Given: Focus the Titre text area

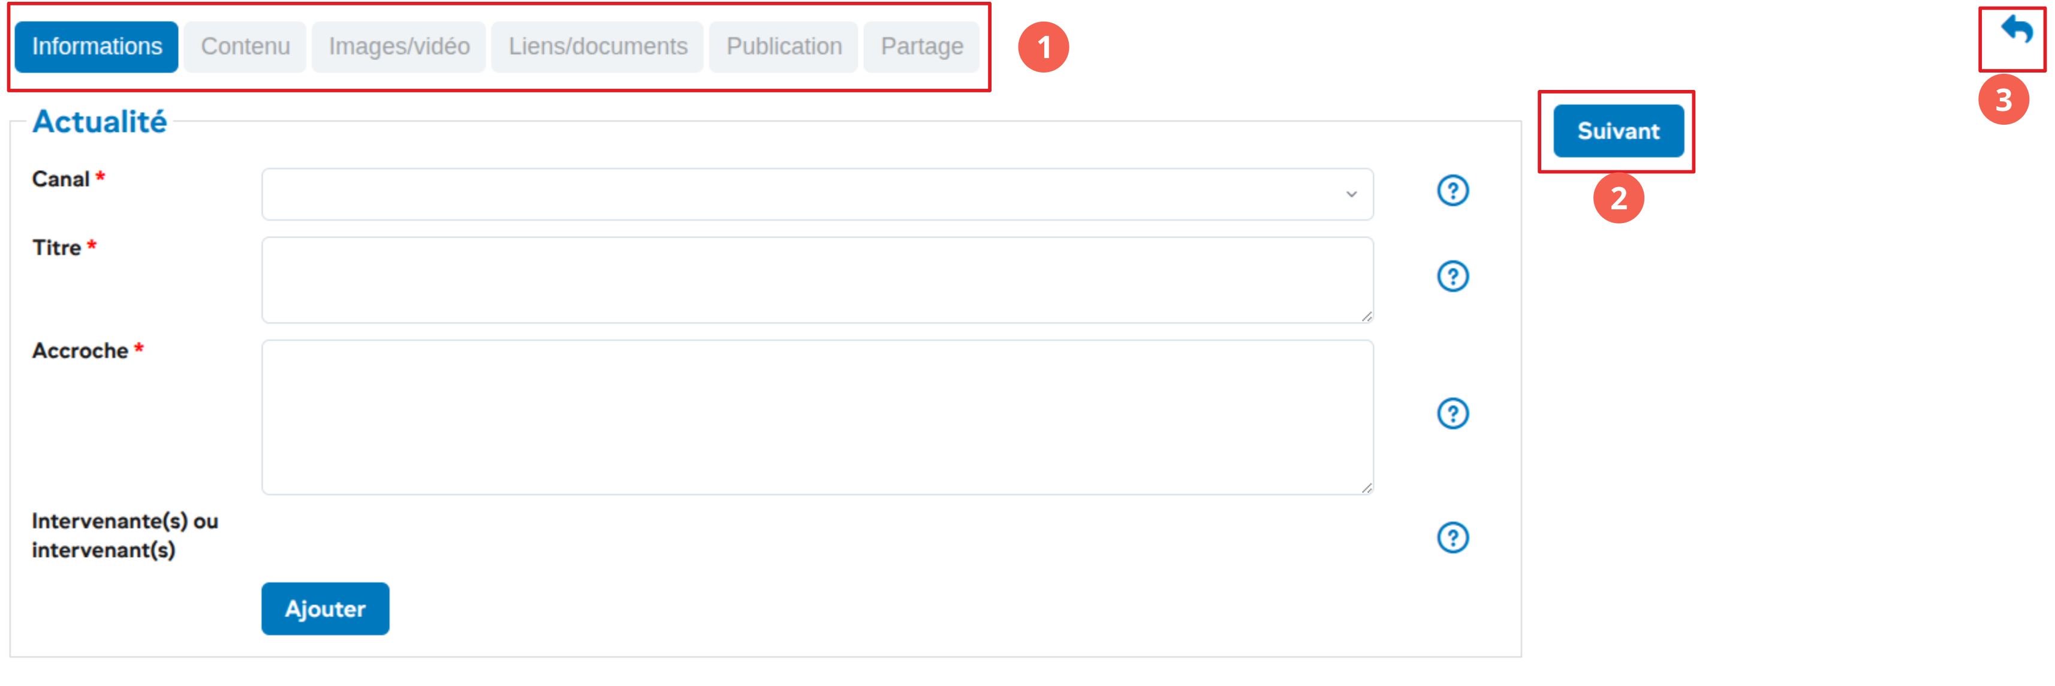Looking at the screenshot, I should 816,279.
